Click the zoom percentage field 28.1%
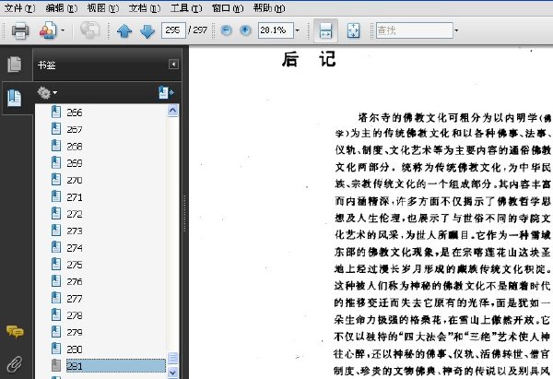 click(x=276, y=30)
